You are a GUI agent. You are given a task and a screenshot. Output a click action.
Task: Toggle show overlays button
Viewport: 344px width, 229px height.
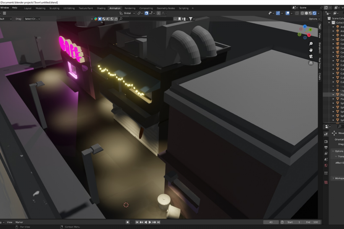click(x=287, y=13)
